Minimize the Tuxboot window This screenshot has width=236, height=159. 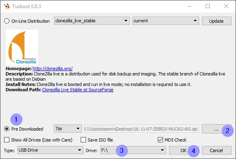tap(189, 6)
